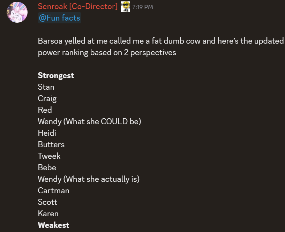Click the bold "Weakest" label
Screen dimensions: 285x232
(53, 225)
